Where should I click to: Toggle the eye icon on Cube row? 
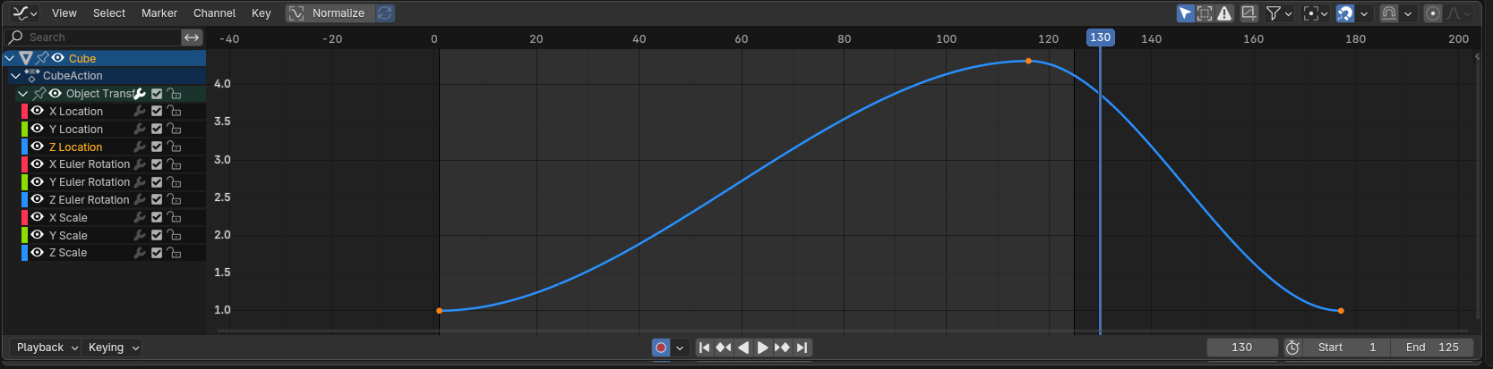(x=58, y=58)
